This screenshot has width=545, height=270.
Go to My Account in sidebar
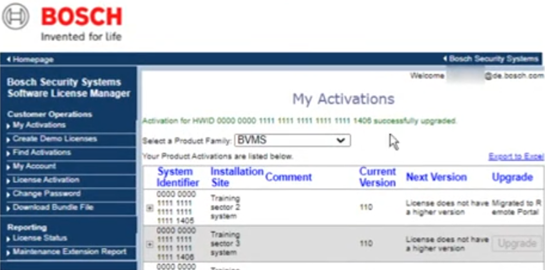(x=34, y=166)
